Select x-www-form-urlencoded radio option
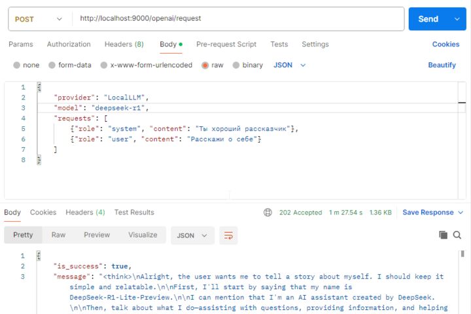Screen dimensions: 471x314 point(104,65)
